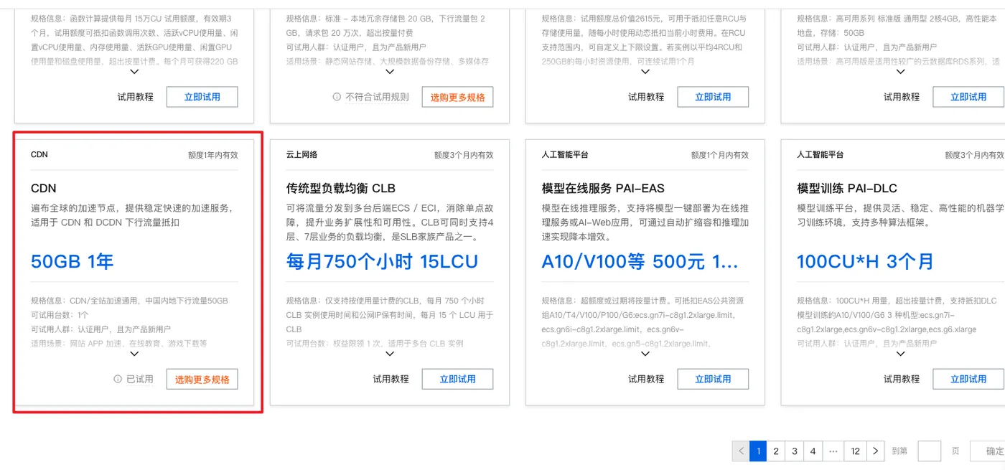
Task: Click 模型训练 PAI-DLC title
Action: coord(847,189)
